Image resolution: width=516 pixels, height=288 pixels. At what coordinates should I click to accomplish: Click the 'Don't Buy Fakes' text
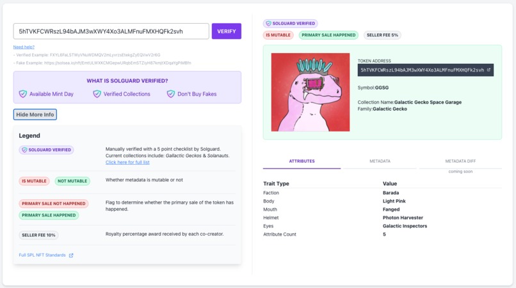pos(197,94)
